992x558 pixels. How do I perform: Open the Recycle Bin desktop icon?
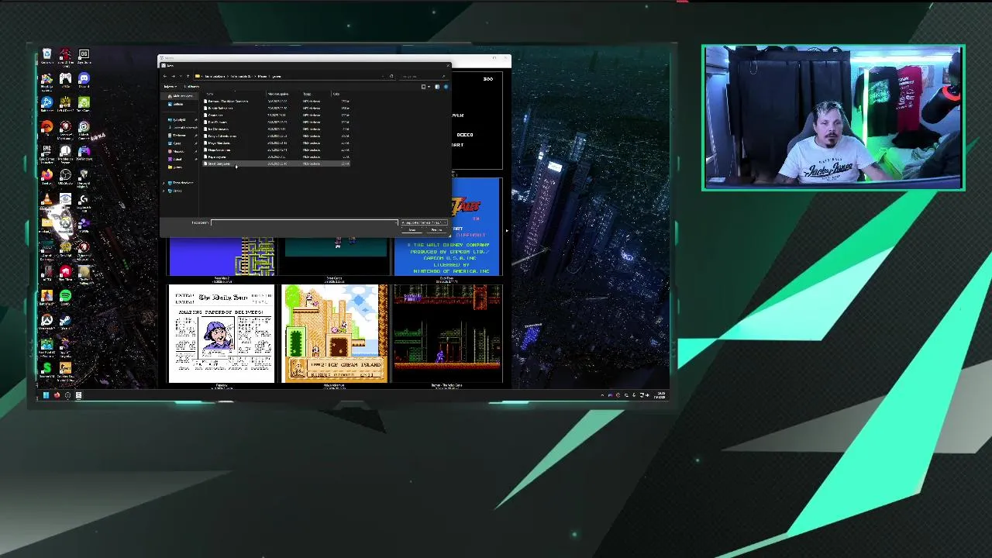[x=46, y=54]
